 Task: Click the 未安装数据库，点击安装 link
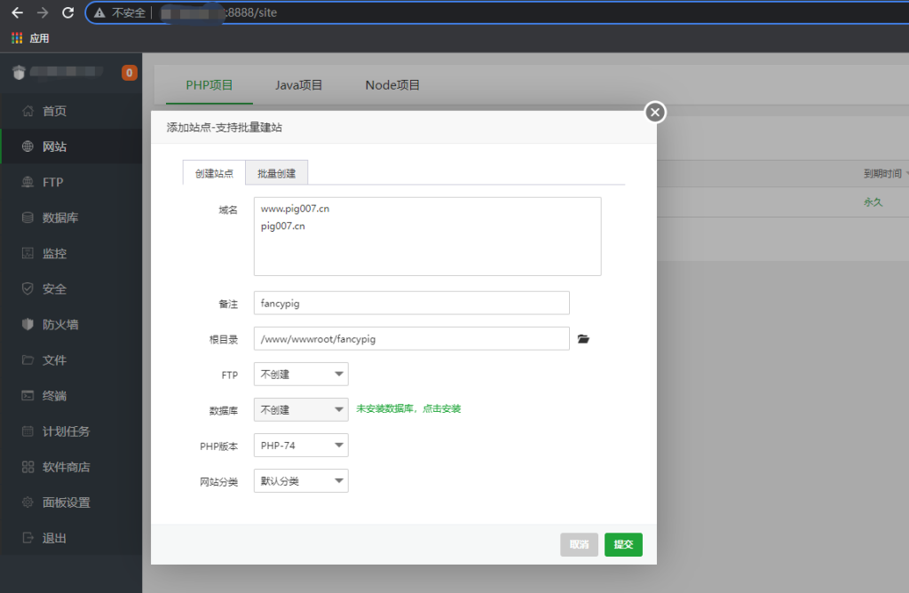[408, 408]
